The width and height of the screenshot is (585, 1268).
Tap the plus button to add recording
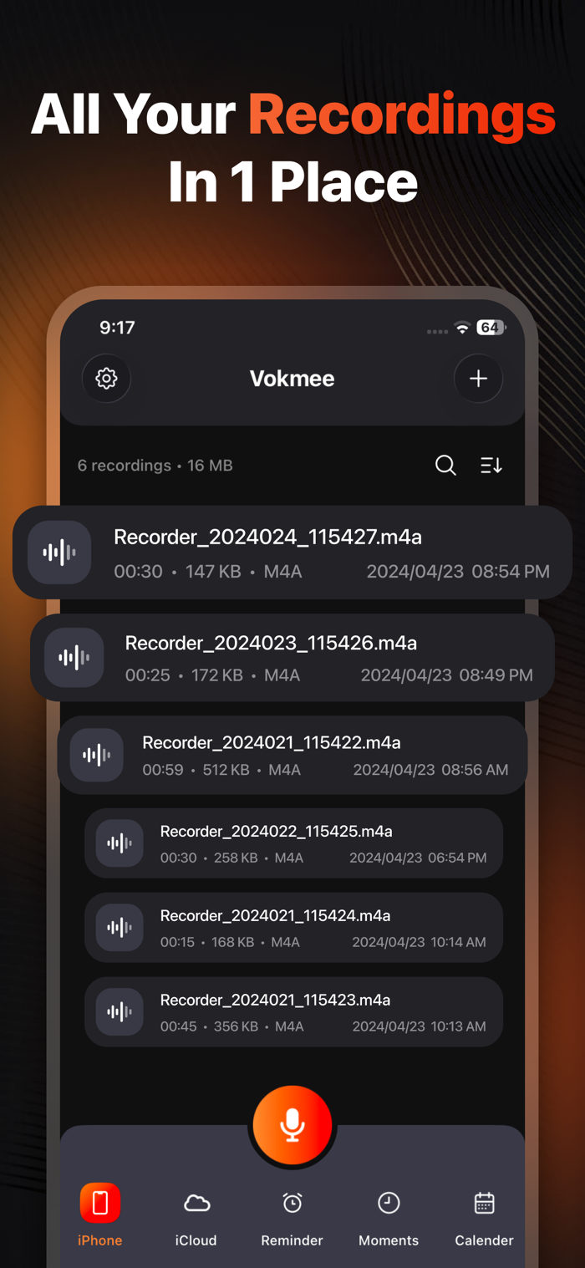pyautogui.click(x=478, y=379)
